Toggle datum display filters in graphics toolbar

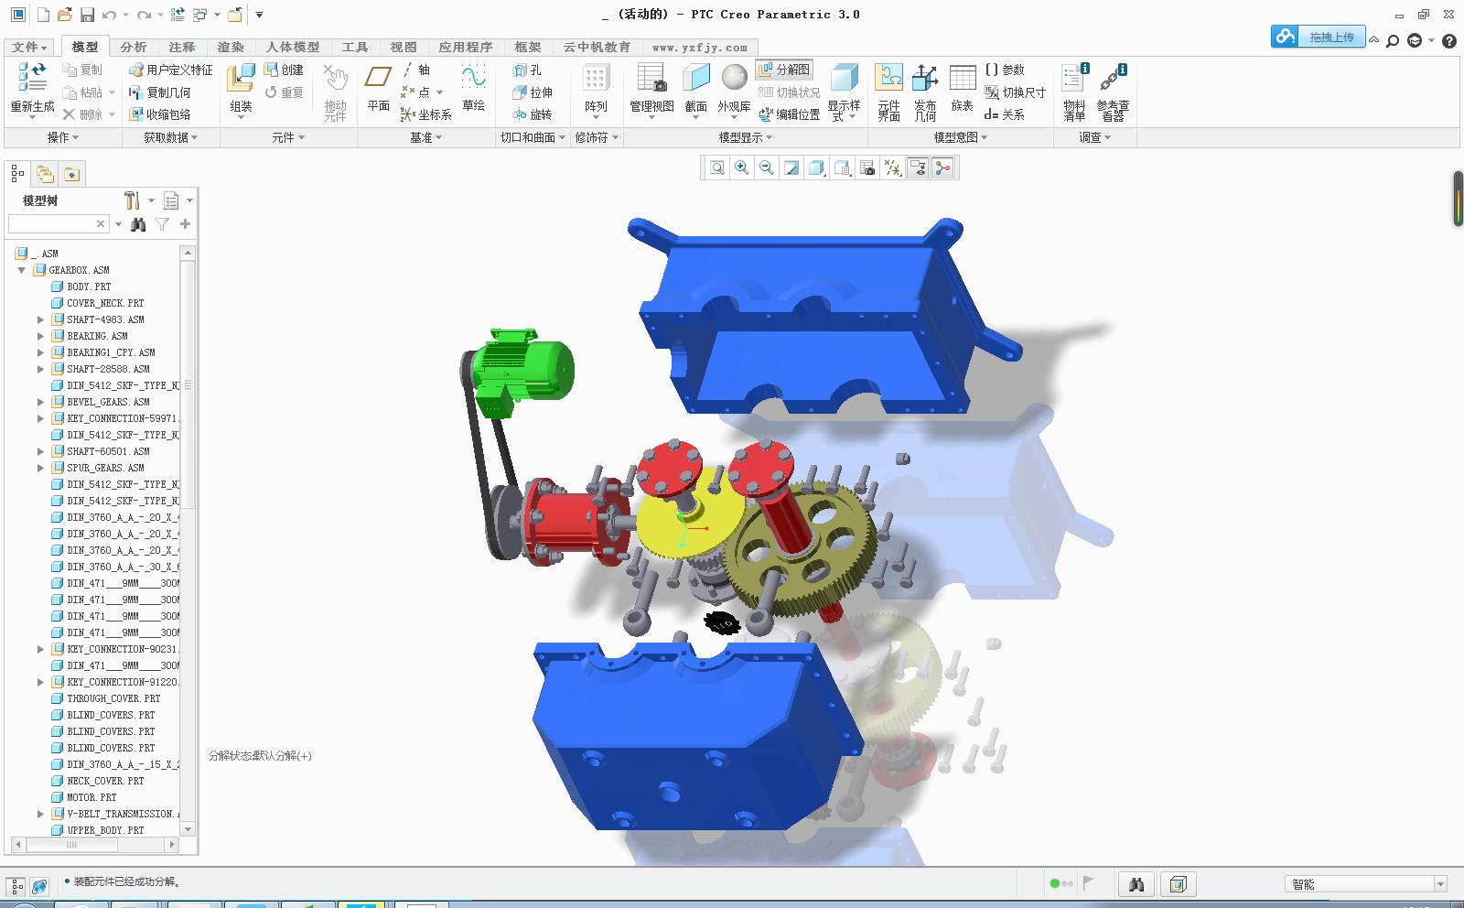tap(892, 168)
